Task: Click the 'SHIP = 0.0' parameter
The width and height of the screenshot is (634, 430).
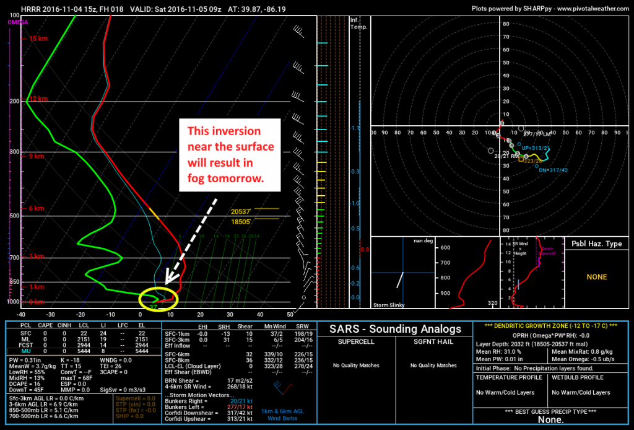Action: click(x=129, y=416)
